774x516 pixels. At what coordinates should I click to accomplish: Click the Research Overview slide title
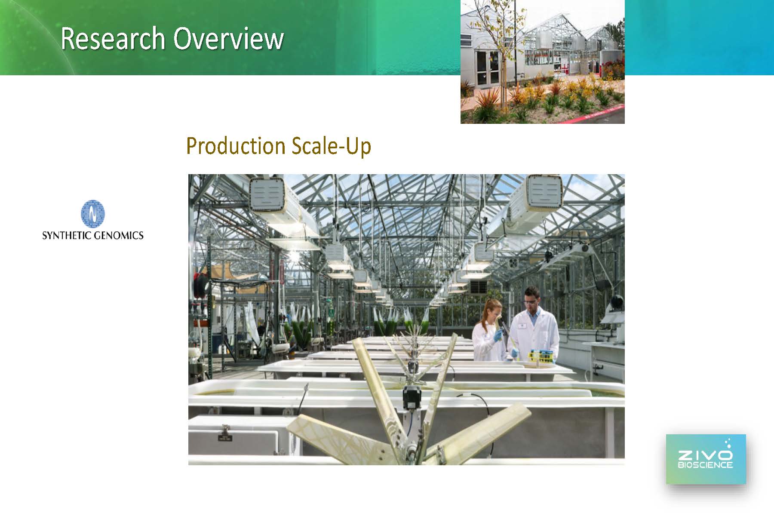coord(172,39)
